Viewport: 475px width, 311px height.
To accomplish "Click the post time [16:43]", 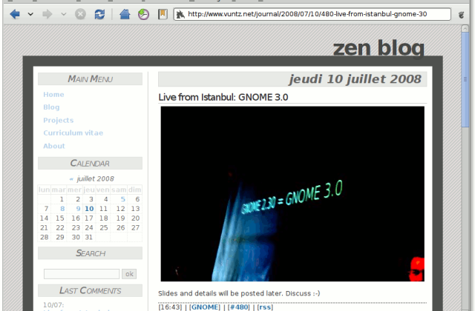I will point(170,307).
